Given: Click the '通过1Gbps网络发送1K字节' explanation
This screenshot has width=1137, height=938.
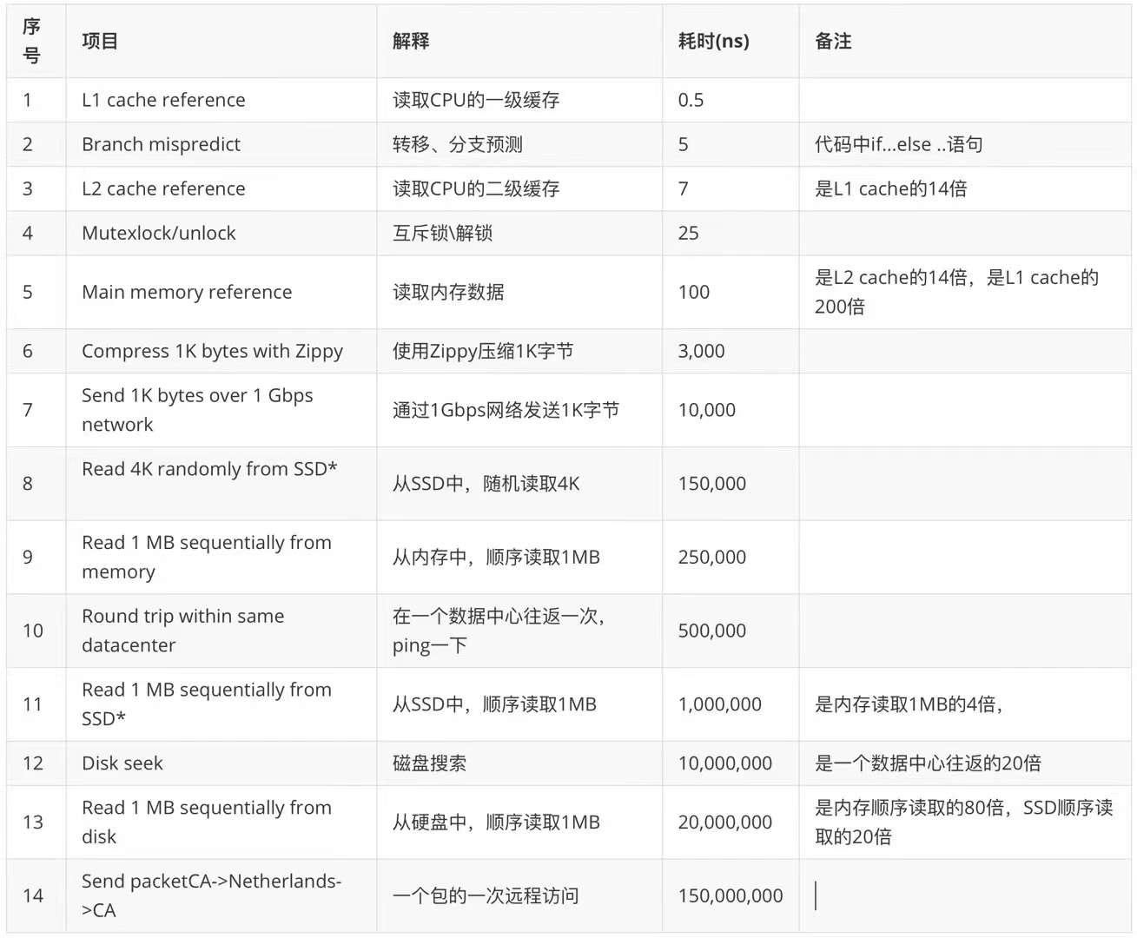Looking at the screenshot, I should tap(506, 410).
